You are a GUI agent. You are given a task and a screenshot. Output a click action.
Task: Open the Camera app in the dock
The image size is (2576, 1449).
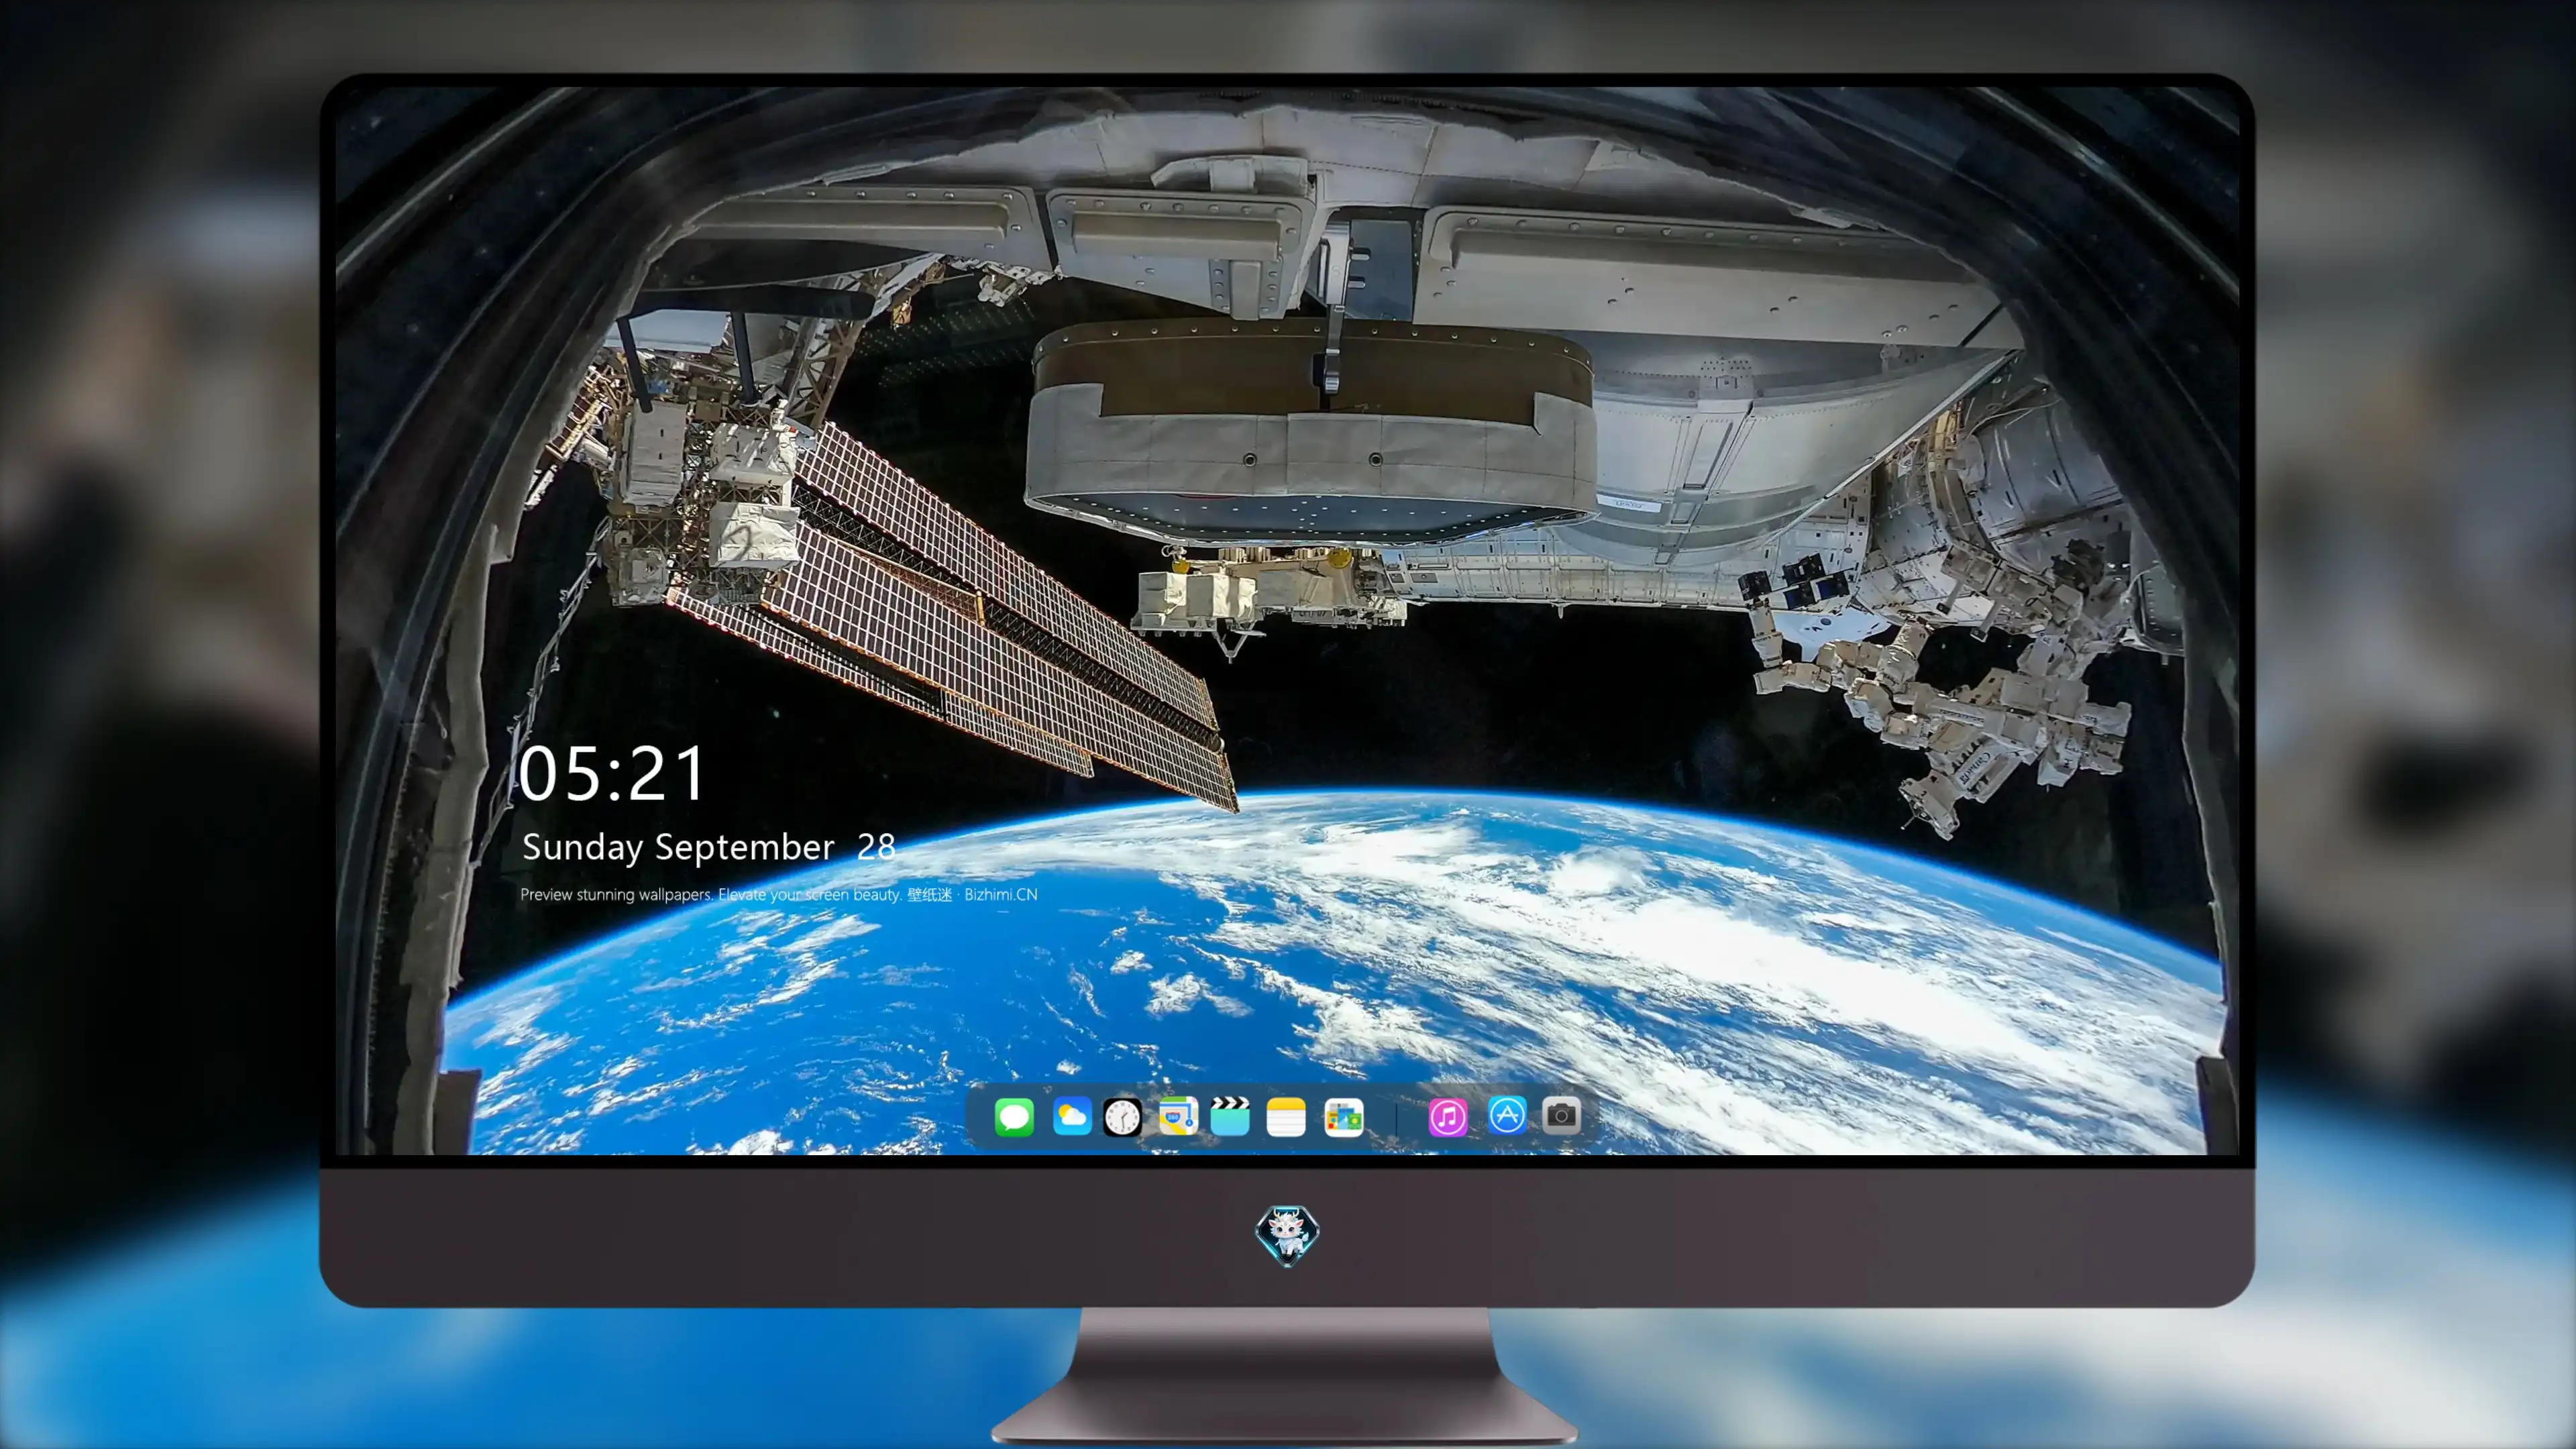[1561, 1116]
